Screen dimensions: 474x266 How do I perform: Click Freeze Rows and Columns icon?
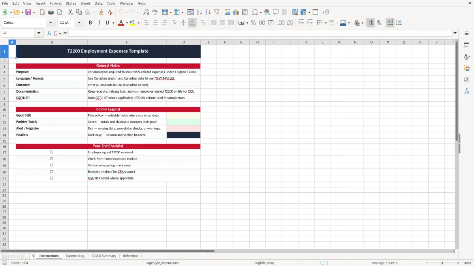pos(303,12)
